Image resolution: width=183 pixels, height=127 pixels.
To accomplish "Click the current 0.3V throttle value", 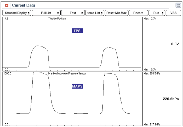I will click(175, 44).
